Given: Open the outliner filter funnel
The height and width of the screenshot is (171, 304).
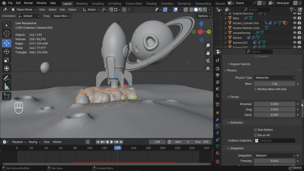Looking at the screenshot, I should [x=291, y=9].
